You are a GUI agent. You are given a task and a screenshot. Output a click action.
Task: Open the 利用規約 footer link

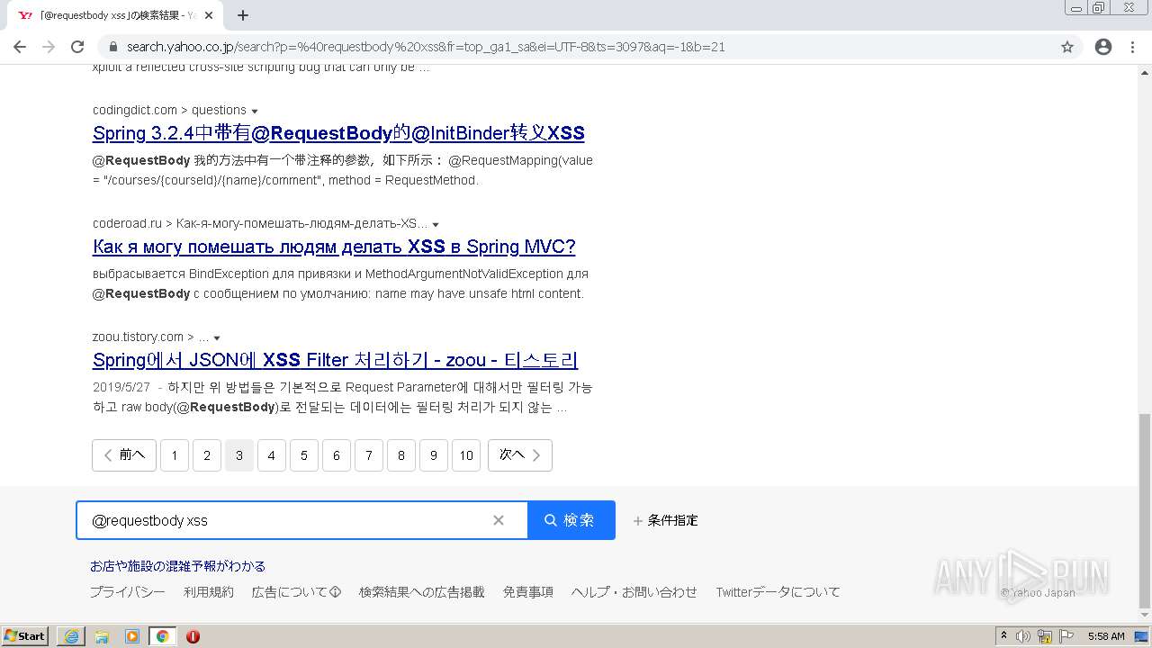point(209,592)
